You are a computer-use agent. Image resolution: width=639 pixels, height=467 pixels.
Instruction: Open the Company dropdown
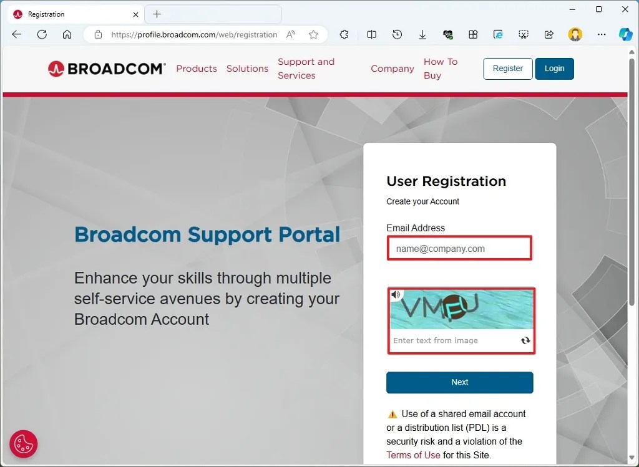[392, 69]
